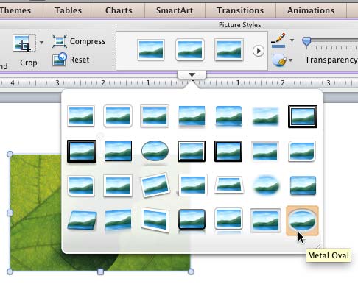Click the bottom-right selection handle of the leaf picture

191,271
